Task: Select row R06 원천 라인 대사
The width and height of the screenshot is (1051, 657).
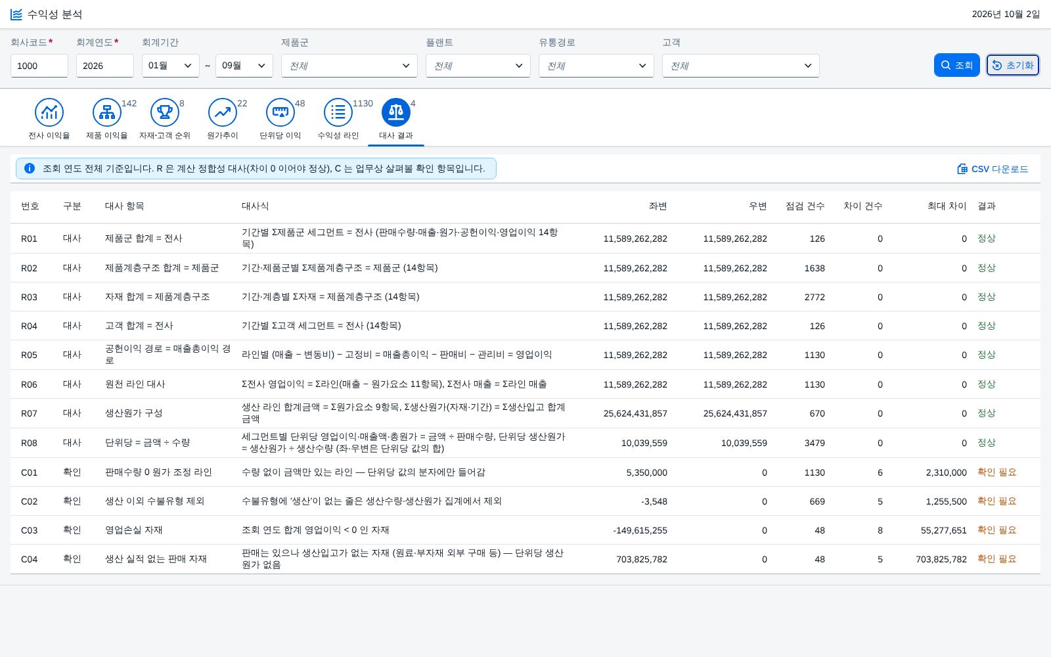Action: click(x=525, y=384)
